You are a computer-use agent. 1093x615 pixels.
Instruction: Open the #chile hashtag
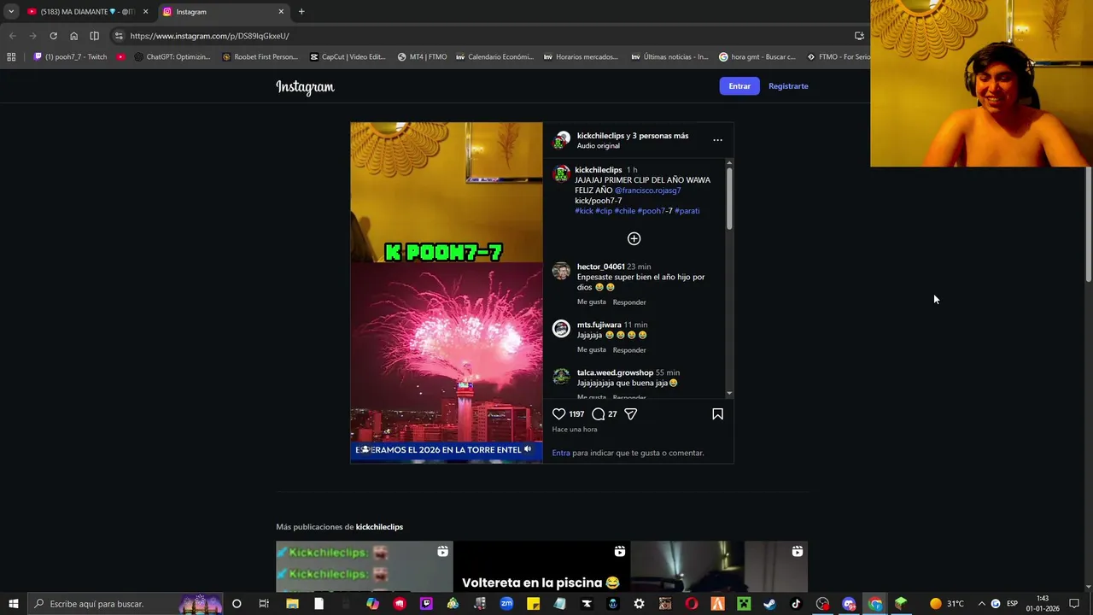pos(624,211)
